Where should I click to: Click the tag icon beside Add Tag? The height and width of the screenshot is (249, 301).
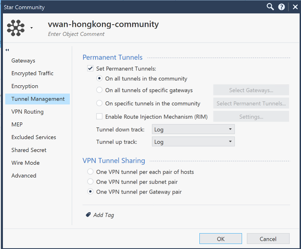(88, 215)
